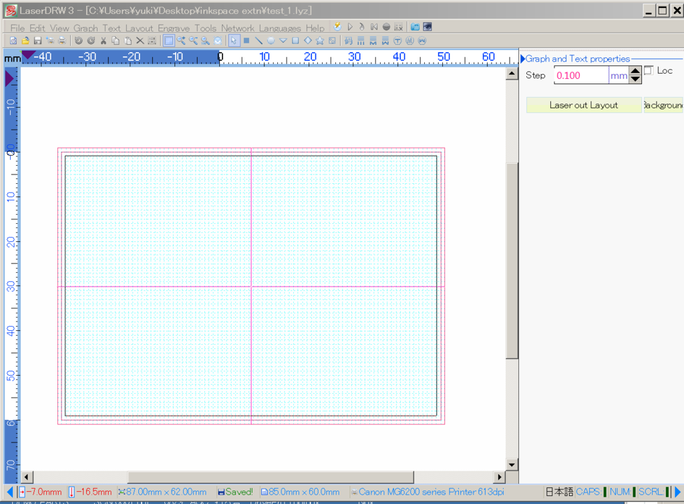Click the -16.5mm Y position readout
684x504 pixels.
pos(90,492)
